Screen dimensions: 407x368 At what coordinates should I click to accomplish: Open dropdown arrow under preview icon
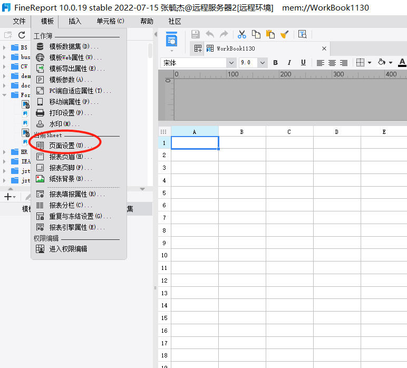click(x=171, y=51)
